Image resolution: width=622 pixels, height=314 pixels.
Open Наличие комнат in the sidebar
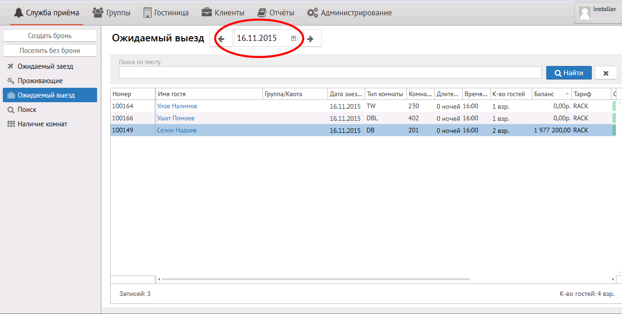point(42,124)
